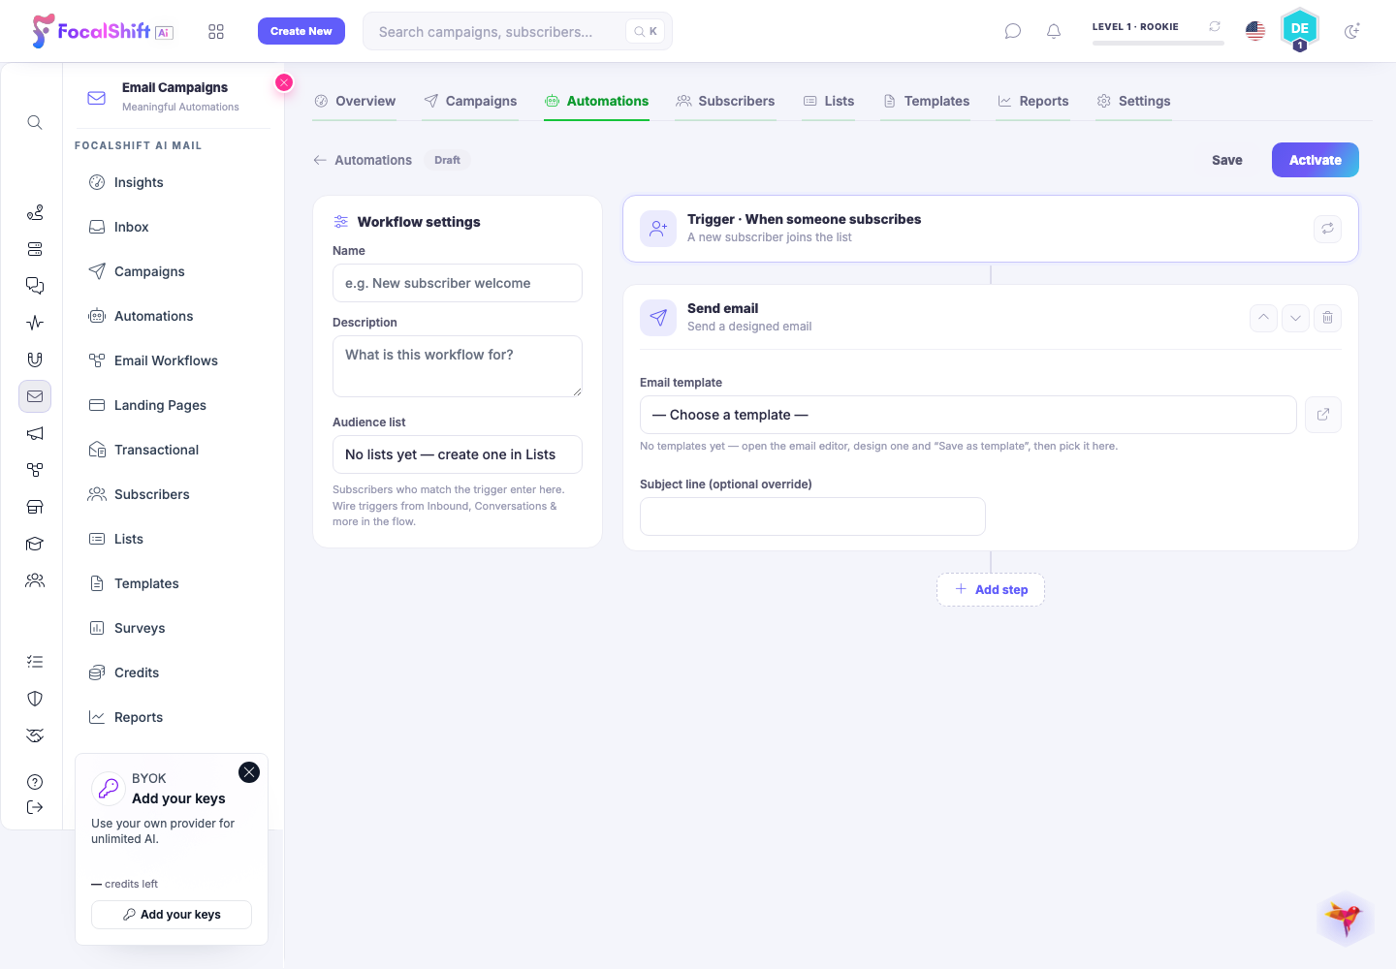
Task: Open the handshake icon in left rail
Action: click(x=35, y=735)
